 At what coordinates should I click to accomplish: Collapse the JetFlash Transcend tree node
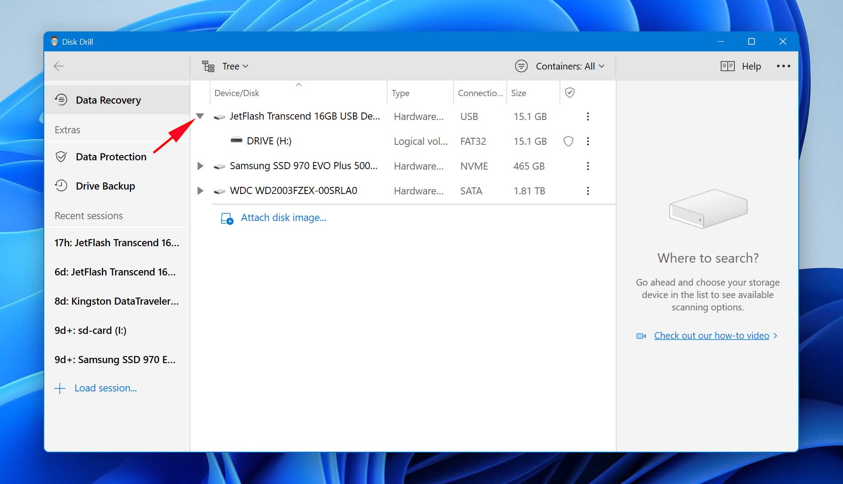pos(200,116)
